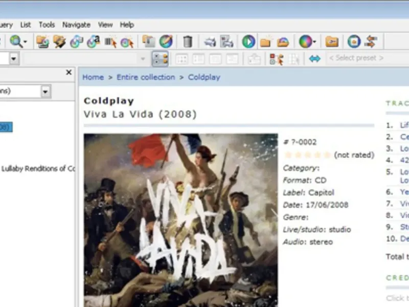The height and width of the screenshot is (307, 409).
Task: Click the barcode with arrow scan icon
Action: 110,42
